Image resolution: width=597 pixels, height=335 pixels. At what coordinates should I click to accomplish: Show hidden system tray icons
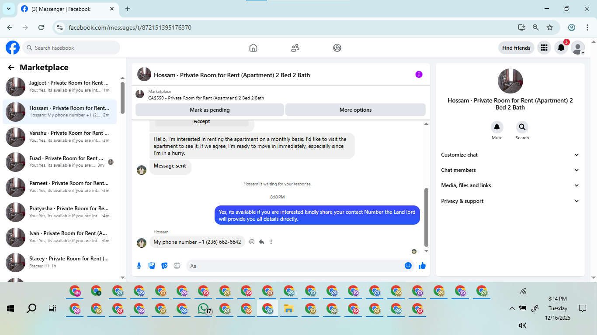click(512, 308)
